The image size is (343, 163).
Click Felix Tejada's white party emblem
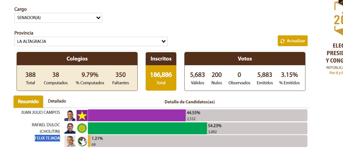(x=82, y=141)
